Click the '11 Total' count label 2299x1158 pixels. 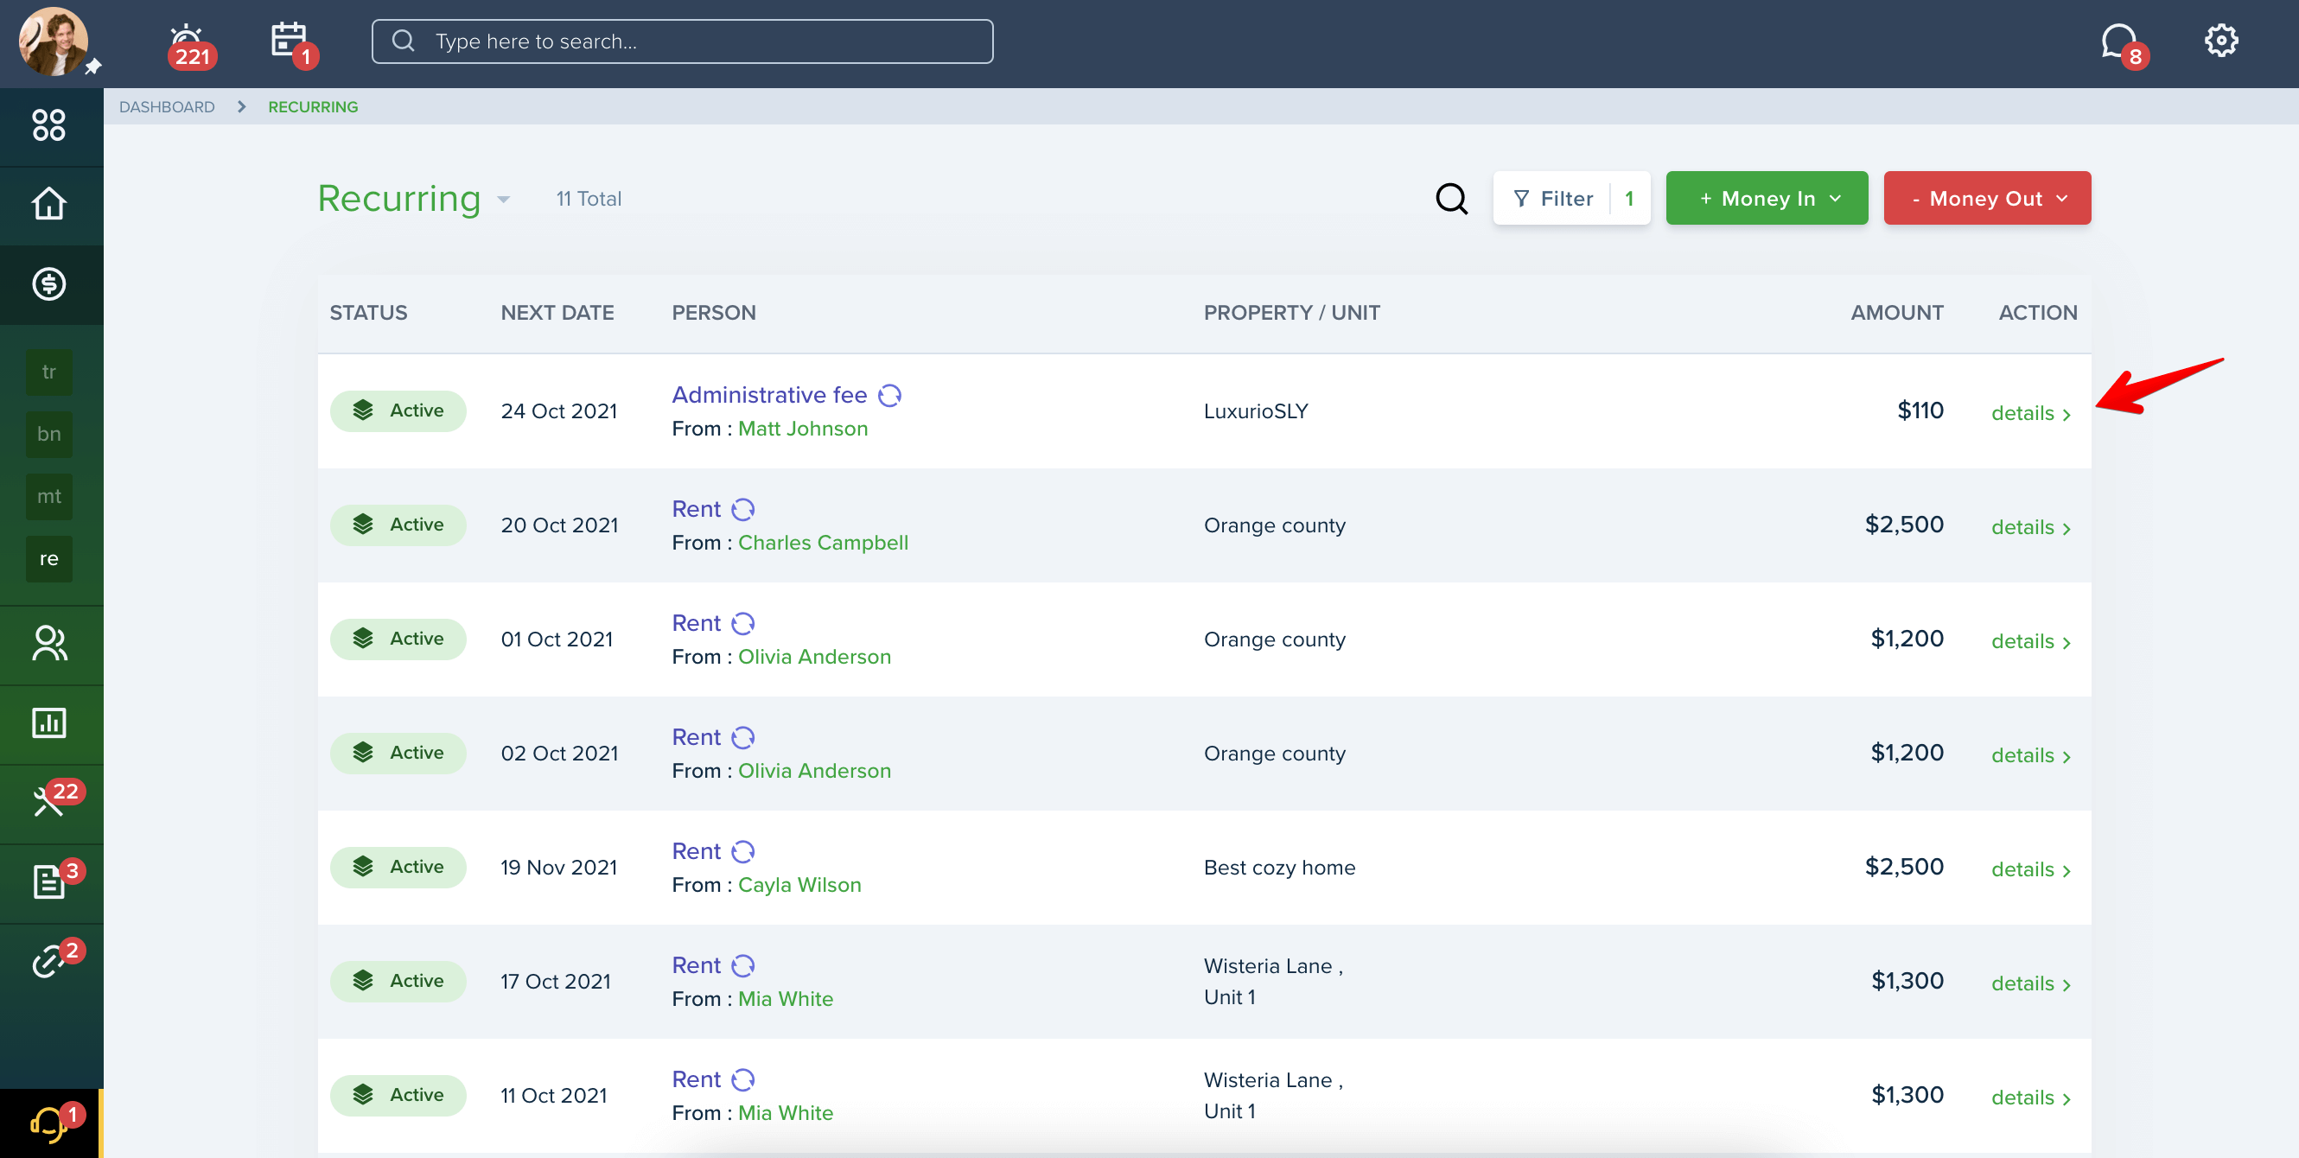click(x=589, y=199)
